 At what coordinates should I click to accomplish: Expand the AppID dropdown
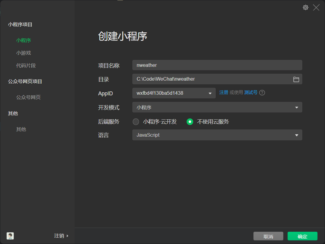[174, 93]
